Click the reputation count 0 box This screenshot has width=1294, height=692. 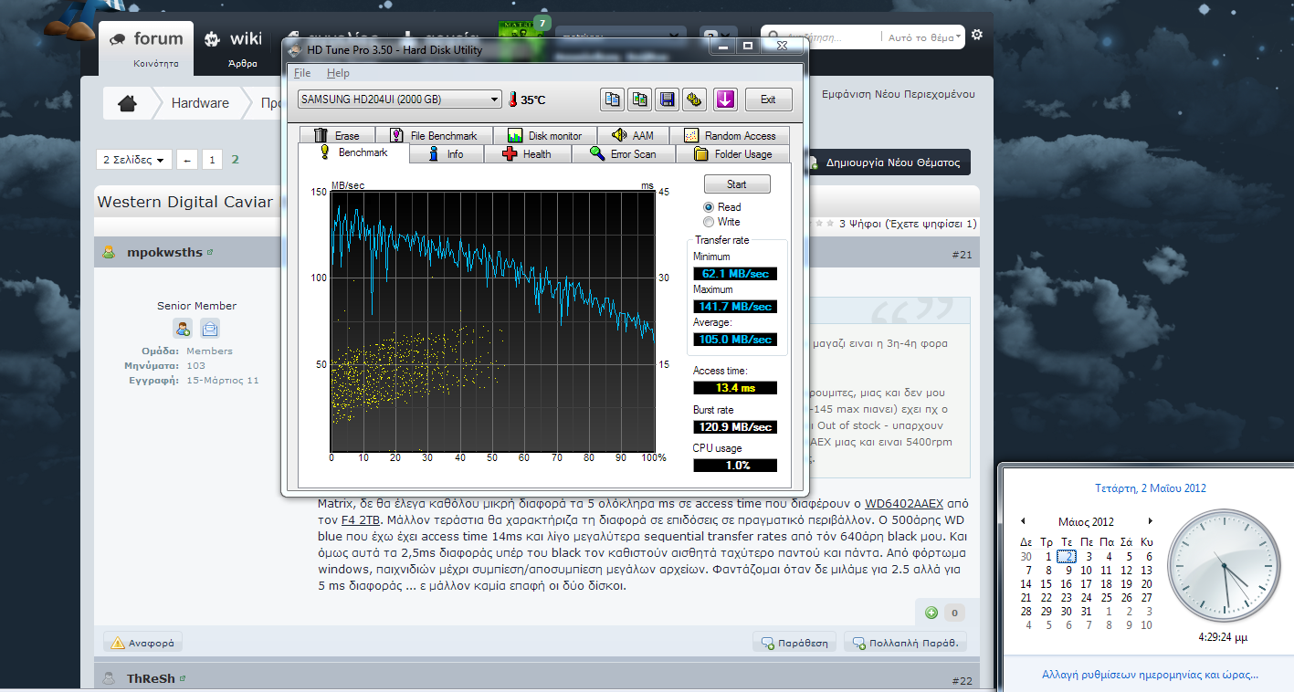(953, 613)
